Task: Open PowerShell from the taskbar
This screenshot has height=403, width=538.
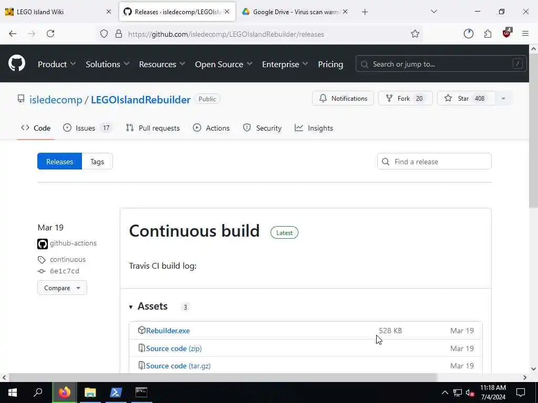Action: pos(116,393)
